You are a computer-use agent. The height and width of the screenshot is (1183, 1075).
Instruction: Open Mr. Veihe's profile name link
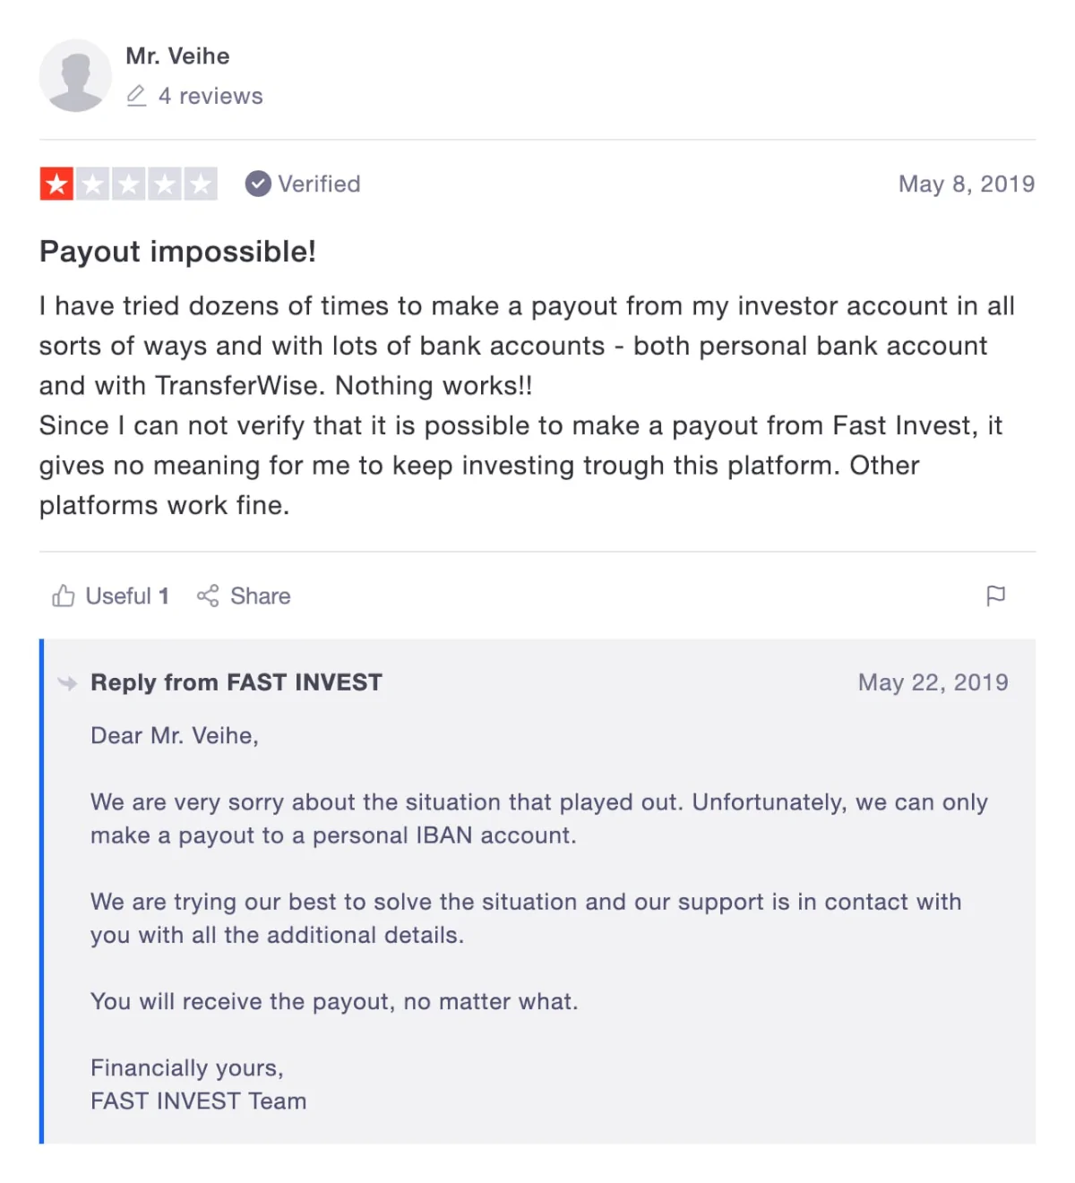pyautogui.click(x=177, y=56)
